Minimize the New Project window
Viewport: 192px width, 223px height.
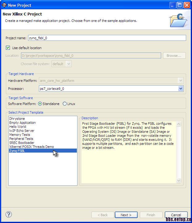(x=173, y=5)
